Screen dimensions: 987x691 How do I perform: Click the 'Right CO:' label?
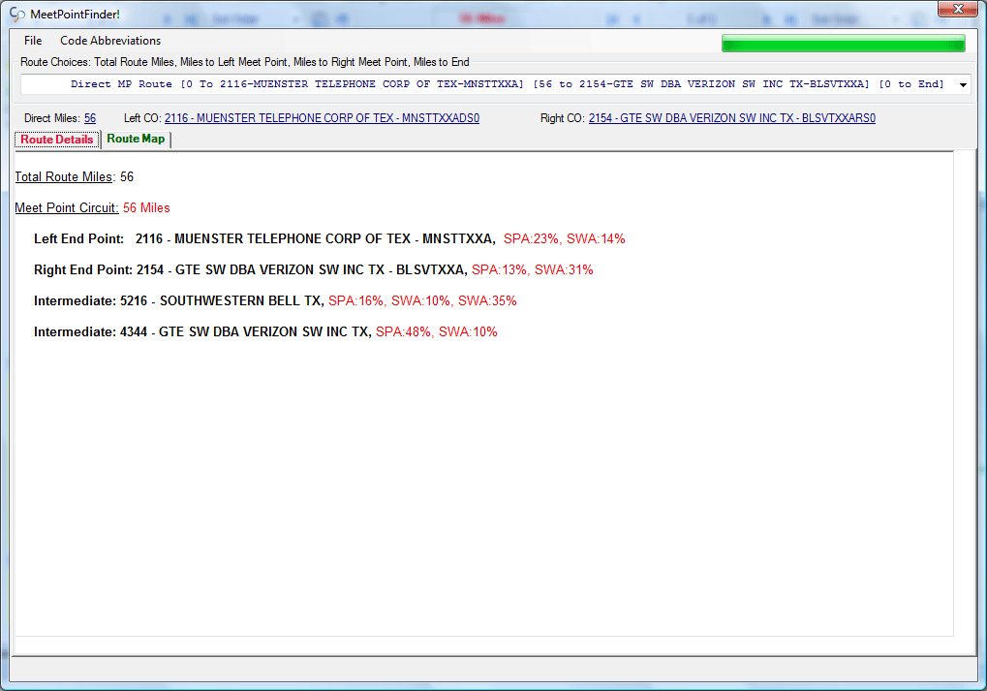point(562,118)
